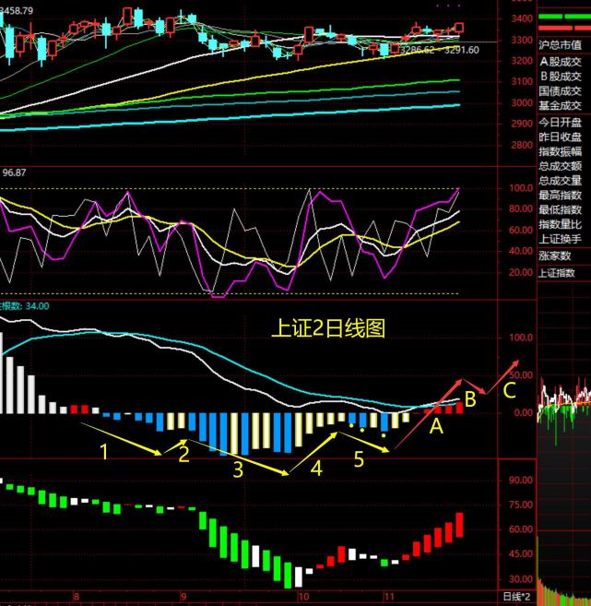
Task: Click the 国债成交 entry
Action: coord(560,92)
